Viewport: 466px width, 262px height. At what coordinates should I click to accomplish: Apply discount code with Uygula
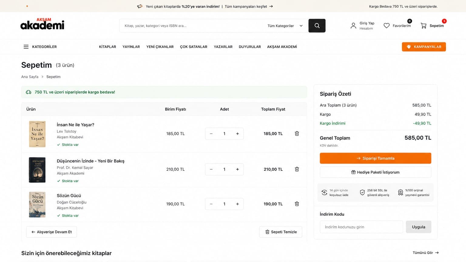point(418,227)
